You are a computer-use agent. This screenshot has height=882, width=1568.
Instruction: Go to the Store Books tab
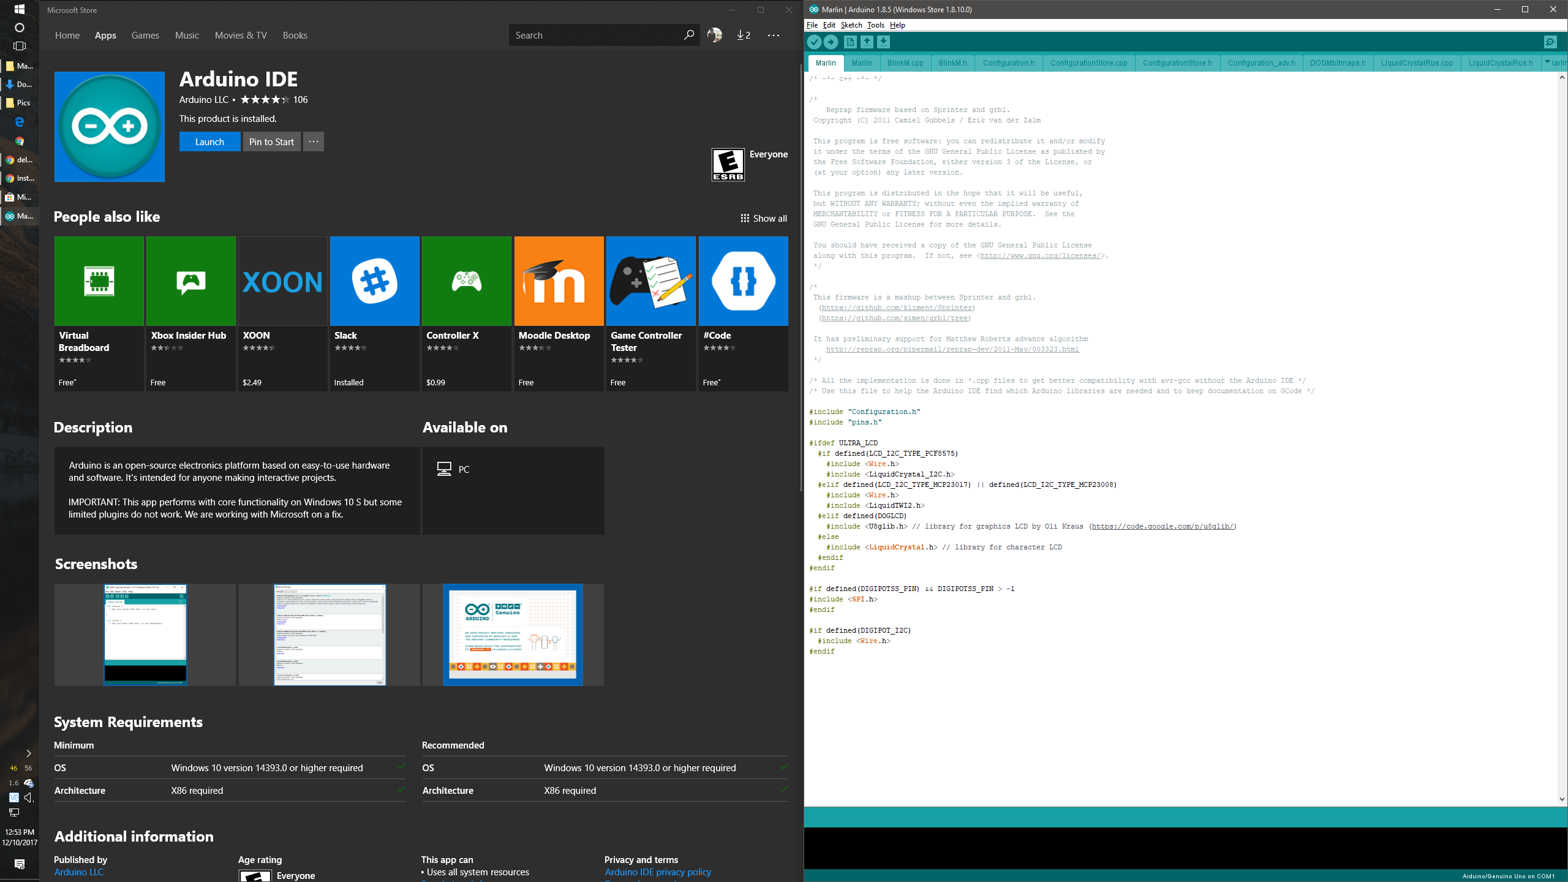[x=295, y=36]
